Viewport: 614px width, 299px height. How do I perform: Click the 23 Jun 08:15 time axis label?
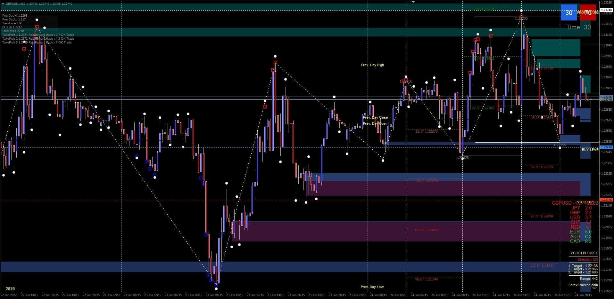pos(214,295)
